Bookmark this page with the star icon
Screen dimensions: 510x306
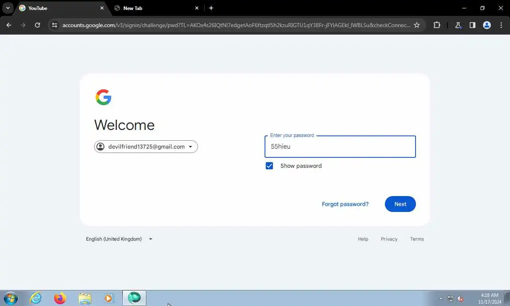click(x=417, y=25)
